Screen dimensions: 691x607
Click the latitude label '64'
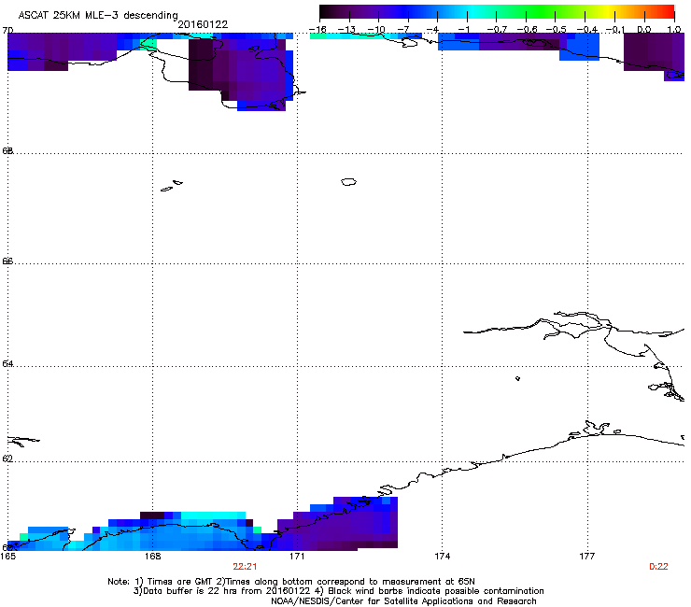(x=7, y=363)
